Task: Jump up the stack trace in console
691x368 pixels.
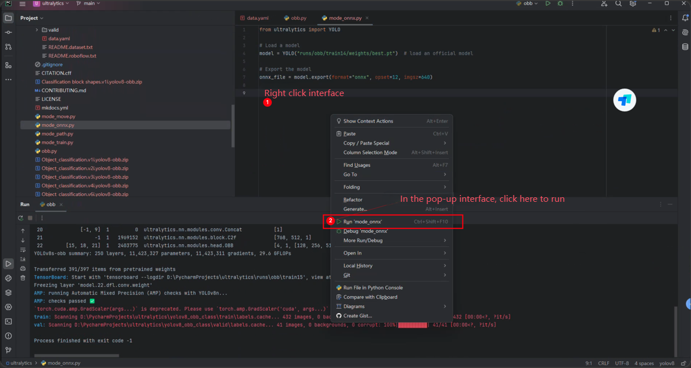Action: pos(23,231)
